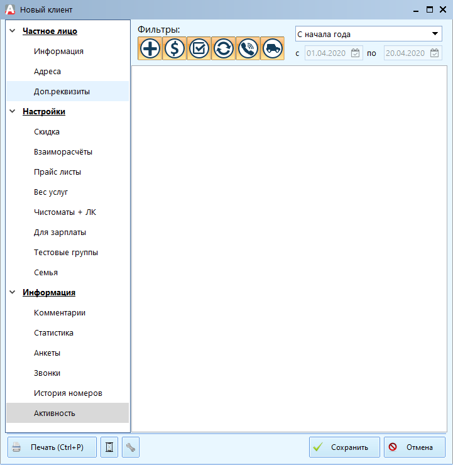Save client with 'Сохранить' button

click(x=344, y=447)
